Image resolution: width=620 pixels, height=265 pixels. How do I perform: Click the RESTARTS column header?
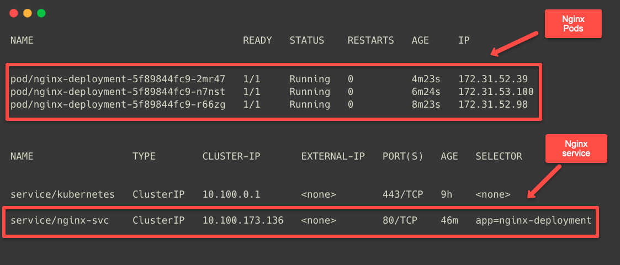(x=371, y=40)
